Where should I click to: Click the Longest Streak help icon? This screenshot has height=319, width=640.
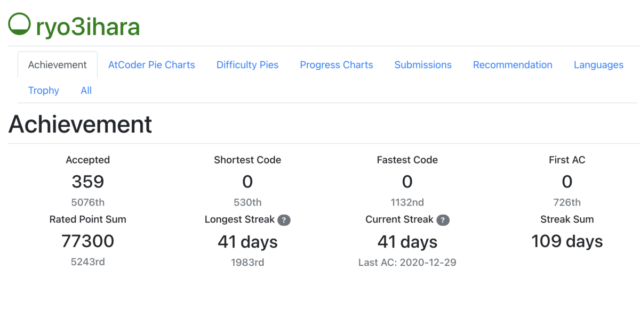(x=284, y=220)
